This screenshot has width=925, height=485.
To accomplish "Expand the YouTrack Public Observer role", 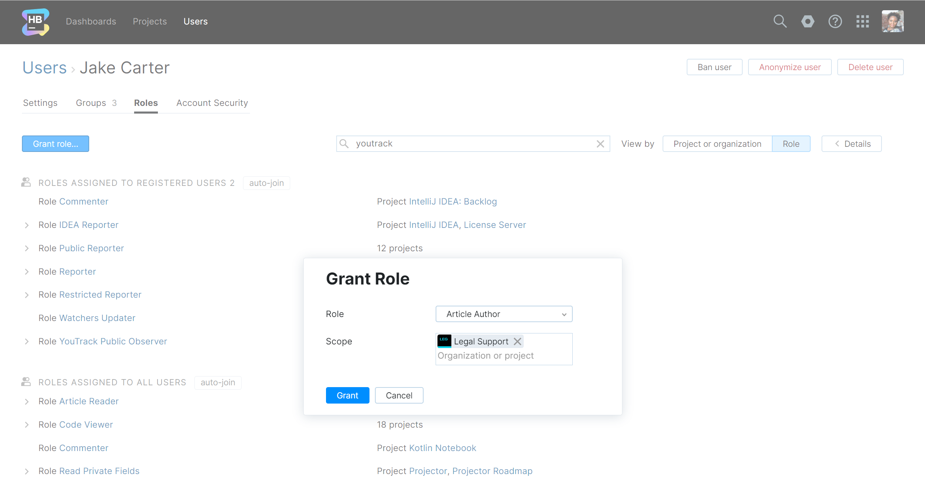I will tap(27, 341).
